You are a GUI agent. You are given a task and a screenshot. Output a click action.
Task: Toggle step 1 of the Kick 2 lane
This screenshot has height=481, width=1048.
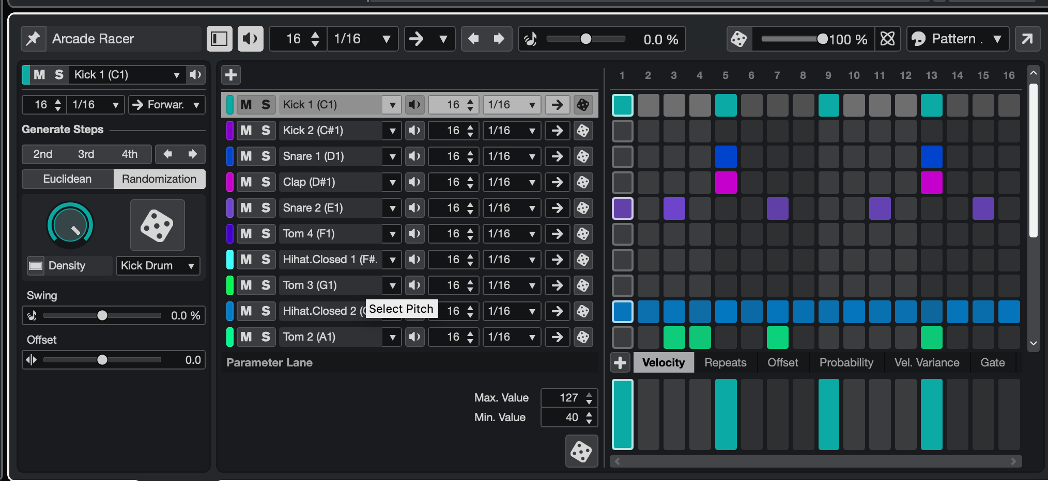[623, 131]
